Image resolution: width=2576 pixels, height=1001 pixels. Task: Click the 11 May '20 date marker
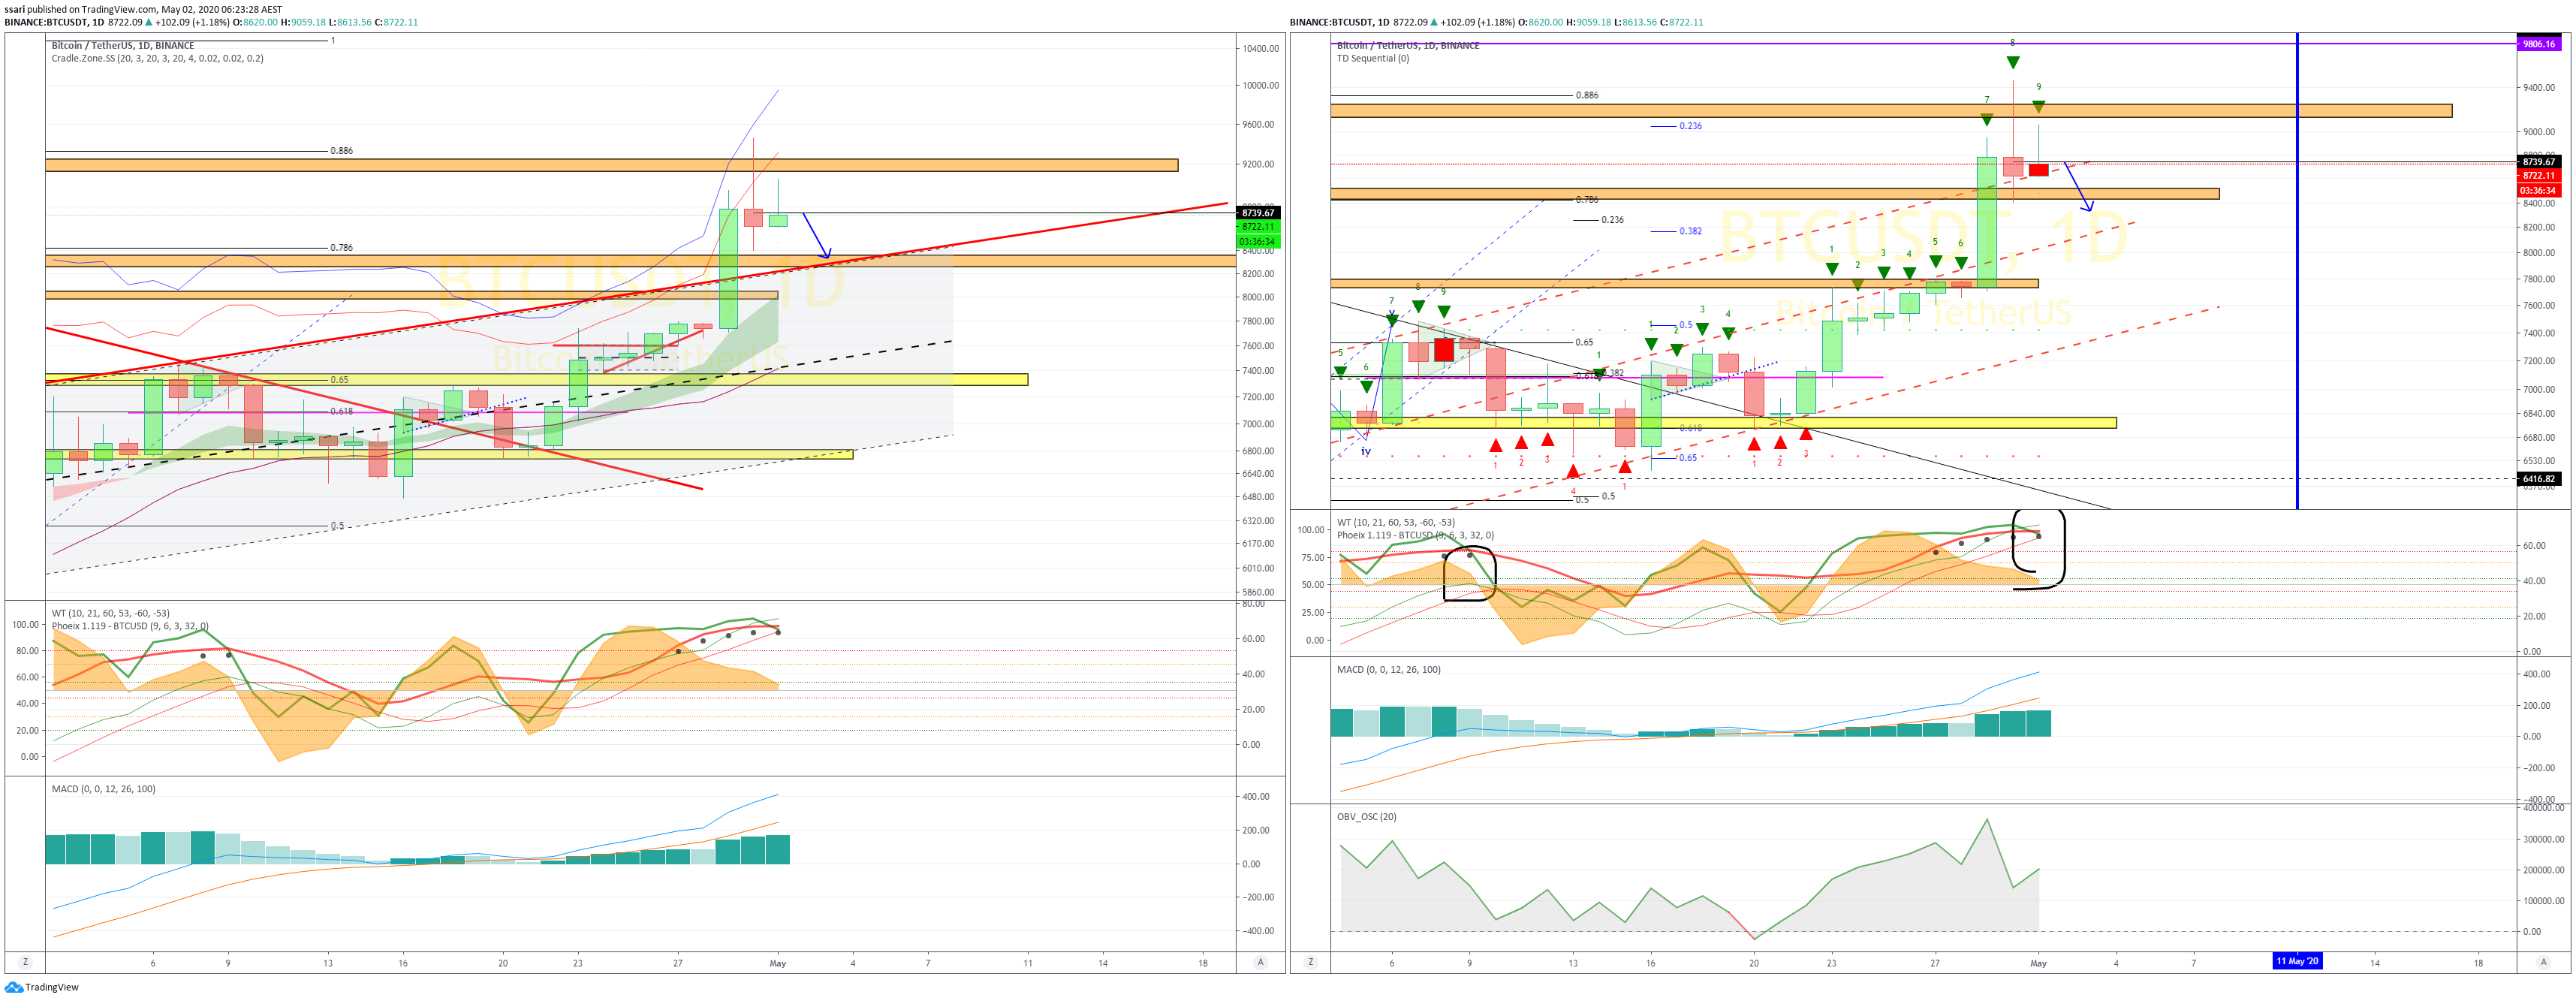tap(2297, 961)
